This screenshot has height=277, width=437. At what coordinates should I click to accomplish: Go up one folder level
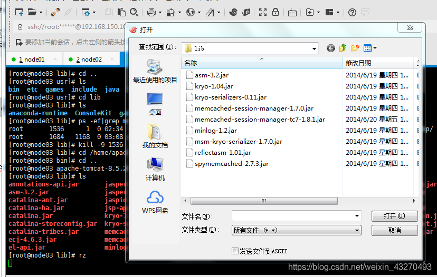(343, 48)
